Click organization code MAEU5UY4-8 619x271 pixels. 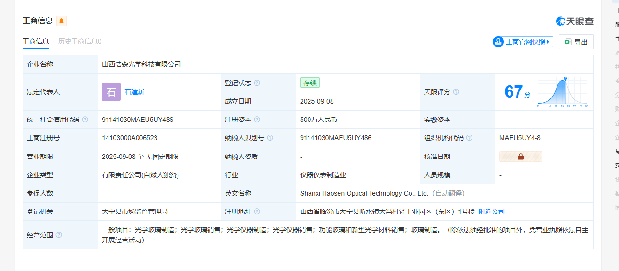(520, 138)
